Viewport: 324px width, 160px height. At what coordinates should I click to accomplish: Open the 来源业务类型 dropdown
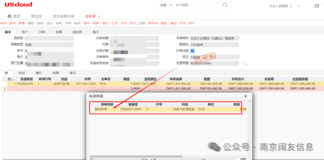click(157, 63)
